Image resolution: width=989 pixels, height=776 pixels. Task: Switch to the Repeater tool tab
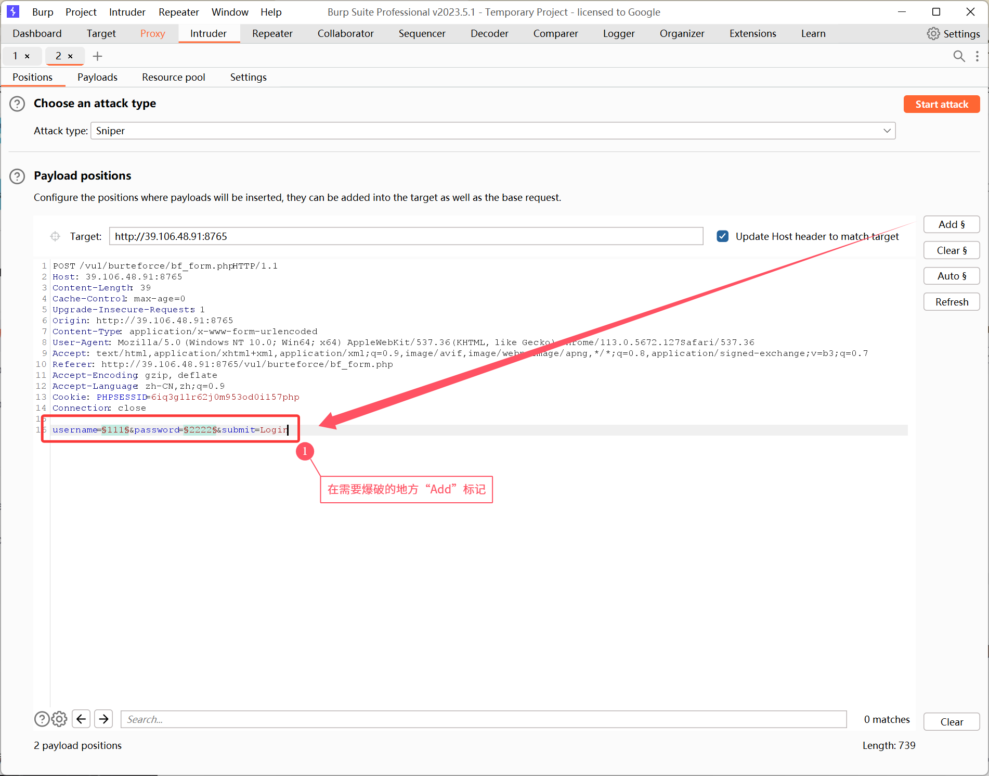[x=272, y=34]
